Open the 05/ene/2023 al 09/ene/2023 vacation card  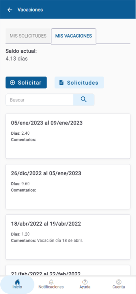click(x=68, y=136)
